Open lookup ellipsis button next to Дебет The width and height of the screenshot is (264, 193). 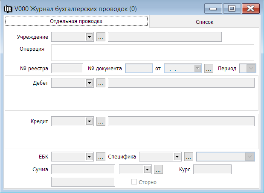click(x=101, y=83)
